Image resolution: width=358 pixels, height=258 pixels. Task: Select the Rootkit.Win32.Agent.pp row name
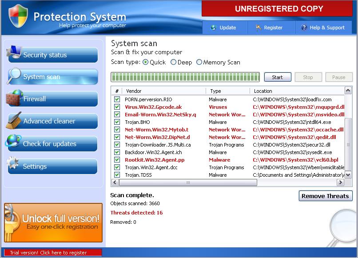point(155,160)
